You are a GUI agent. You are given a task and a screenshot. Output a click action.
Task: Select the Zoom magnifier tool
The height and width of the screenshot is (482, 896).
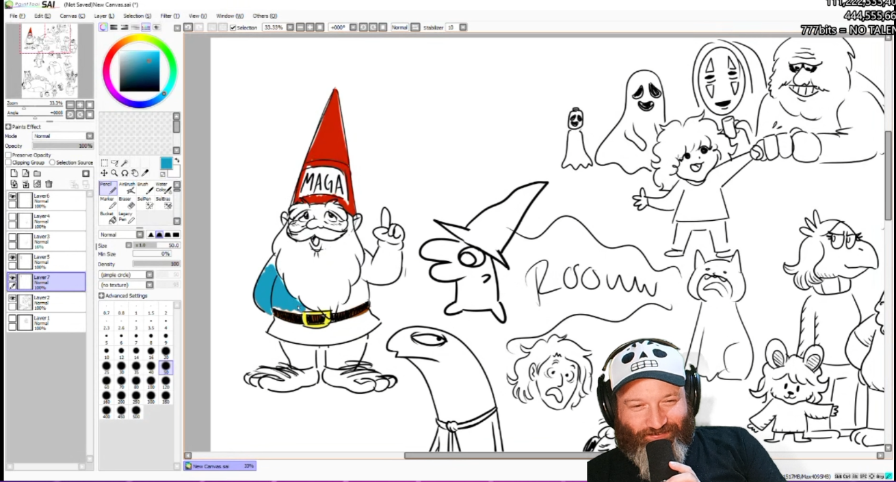(114, 173)
